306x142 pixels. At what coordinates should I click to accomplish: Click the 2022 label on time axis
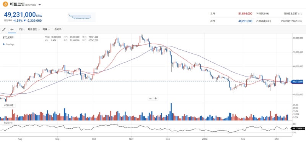pos(205,139)
